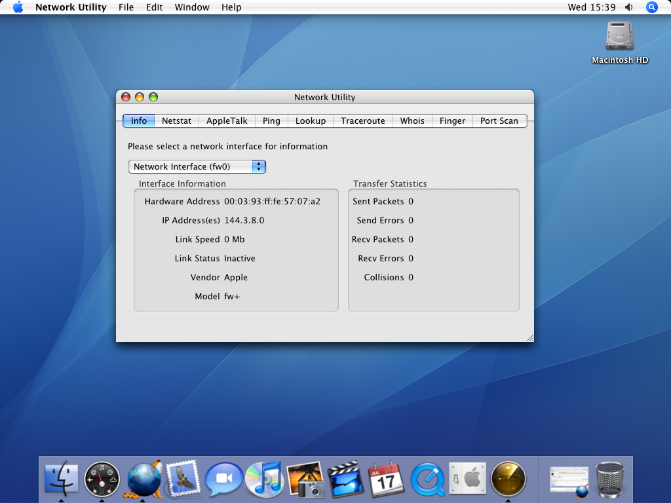The height and width of the screenshot is (503, 671).
Task: Zoom the Network Utility window with green button
Action: (x=153, y=97)
